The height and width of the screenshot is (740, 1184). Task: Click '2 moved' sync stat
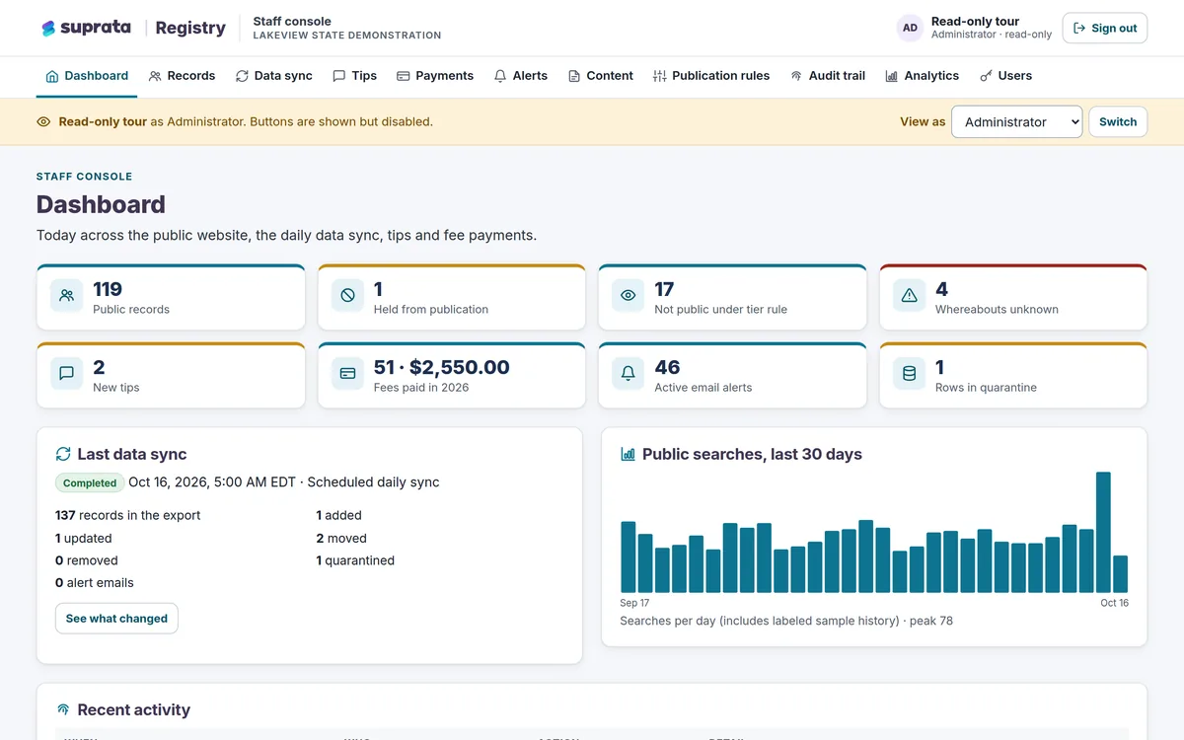coord(341,538)
